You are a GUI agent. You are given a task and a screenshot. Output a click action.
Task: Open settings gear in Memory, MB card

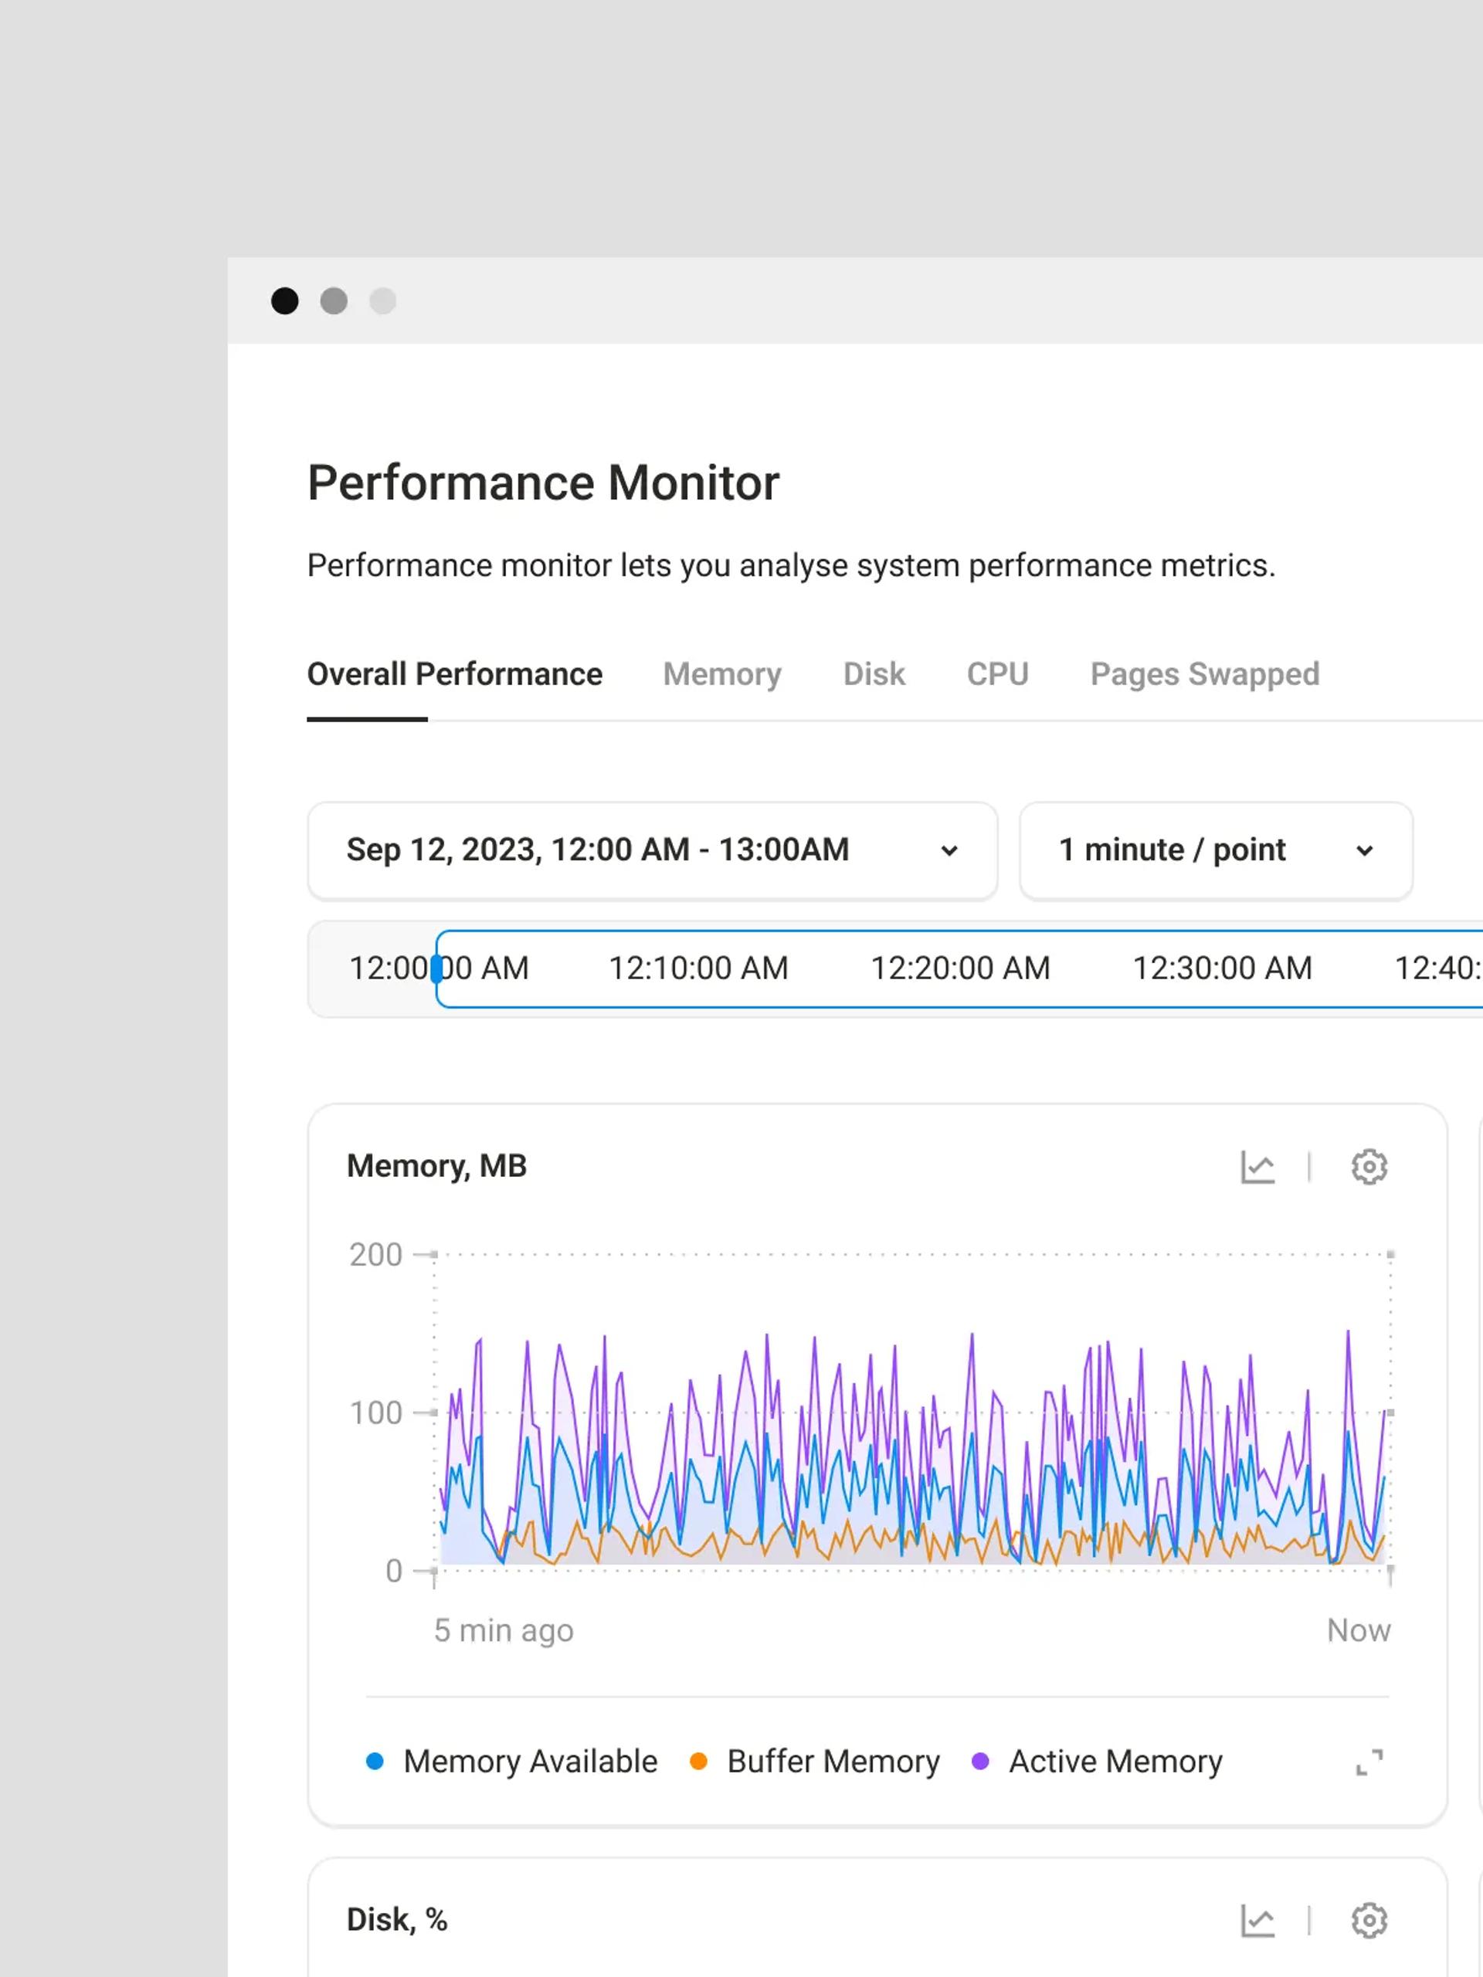click(x=1369, y=1167)
